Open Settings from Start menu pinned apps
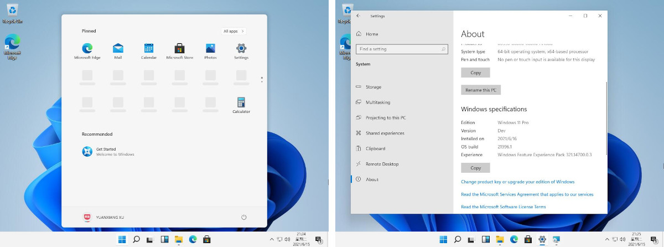Viewport: 664px width, 247px height. click(241, 51)
